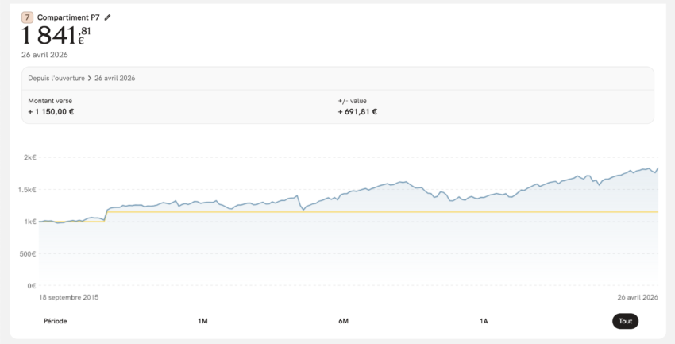Click the orange number 7 badge icon
Viewport: 675px width, 344px height.
[x=28, y=17]
